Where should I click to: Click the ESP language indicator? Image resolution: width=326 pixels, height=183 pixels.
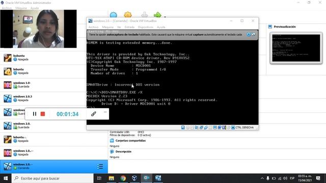(x=292, y=178)
